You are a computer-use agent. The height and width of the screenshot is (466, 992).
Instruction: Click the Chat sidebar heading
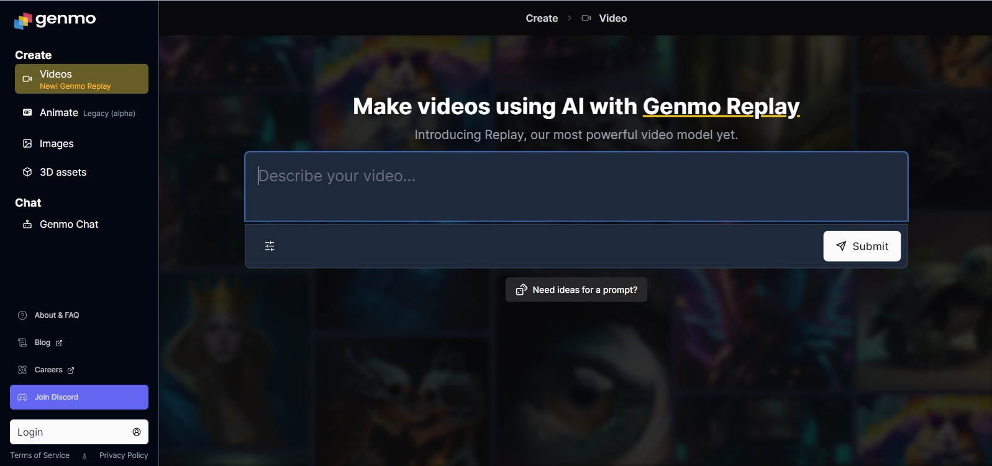coord(28,203)
